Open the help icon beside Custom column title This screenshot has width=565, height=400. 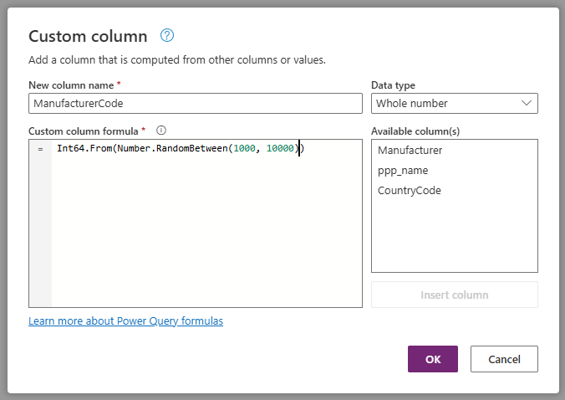click(167, 35)
